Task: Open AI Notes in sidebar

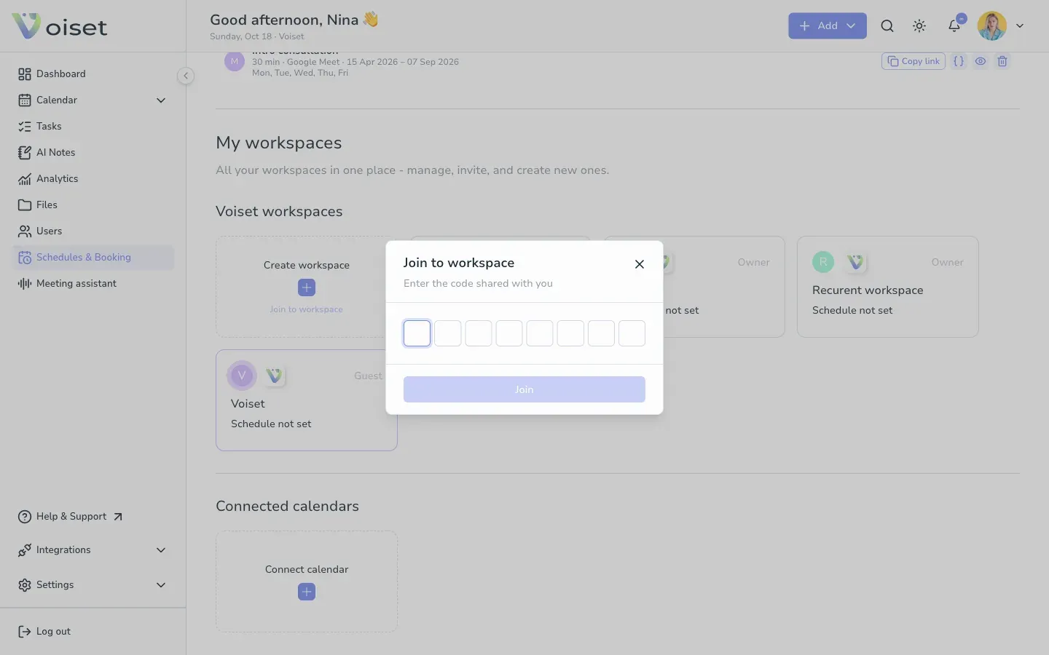Action: click(x=93, y=153)
